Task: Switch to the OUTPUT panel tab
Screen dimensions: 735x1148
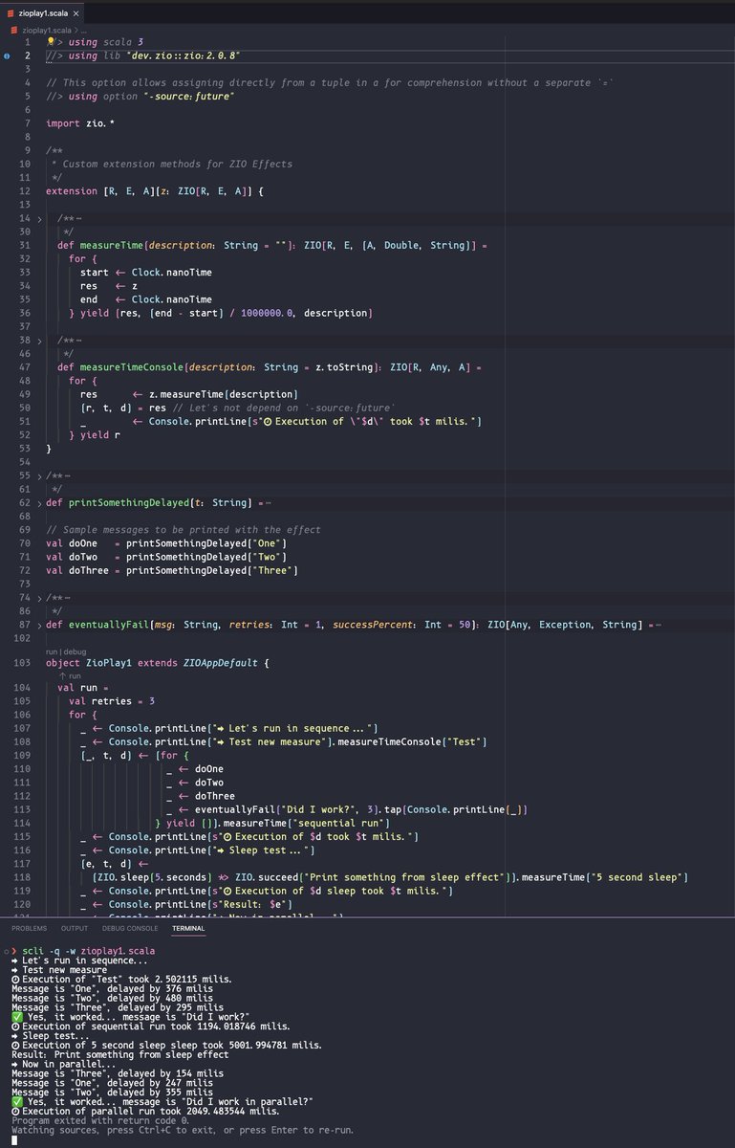Action: 75,928
